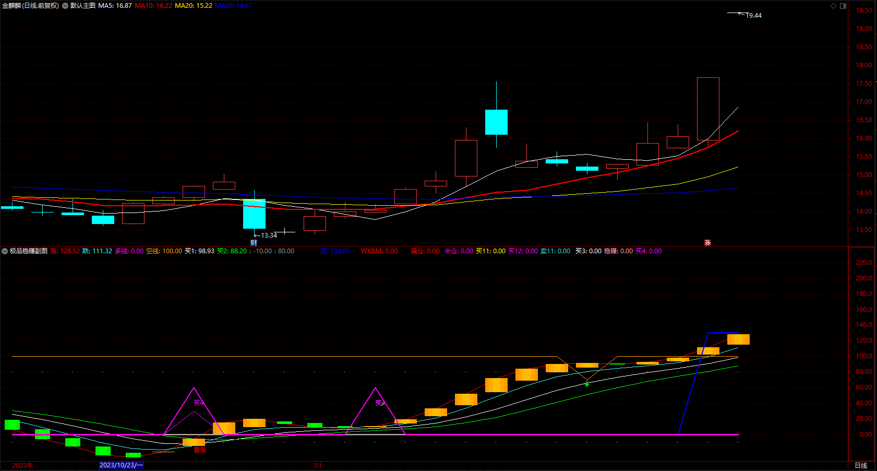Screen dimensions: 877x471
Task: Click the 2023年 label on time axis
Action: pyautogui.click(x=22, y=465)
